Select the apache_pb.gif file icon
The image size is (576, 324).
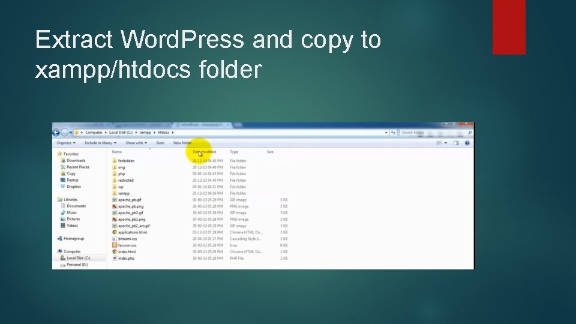point(114,200)
